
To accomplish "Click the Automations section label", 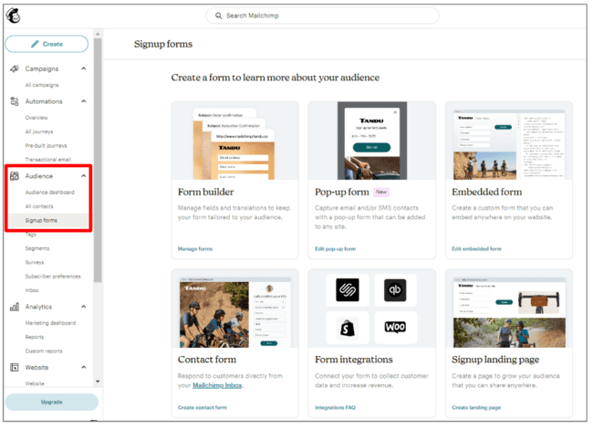I will coord(44,101).
